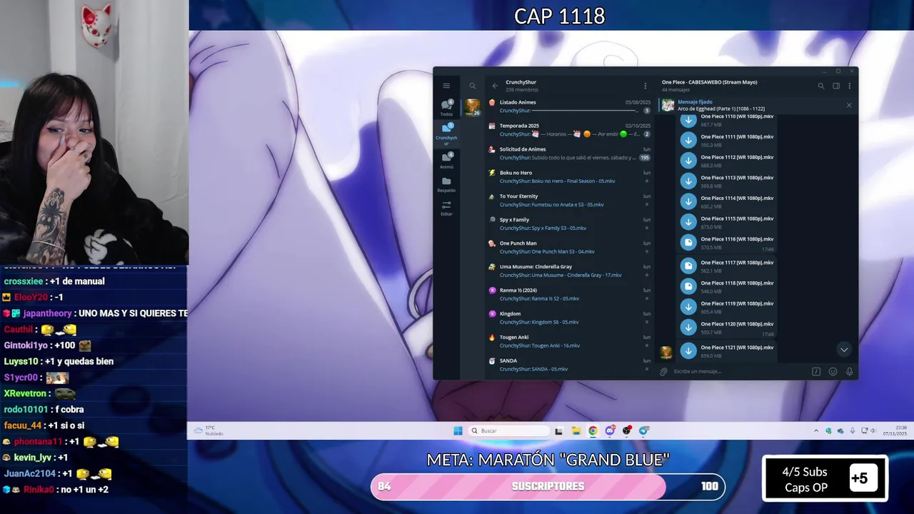914x514 pixels.
Task: Open the weather widget showing Nublado
Action: pyautogui.click(x=209, y=430)
